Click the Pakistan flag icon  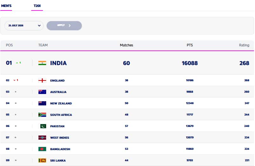pyautogui.click(x=42, y=126)
